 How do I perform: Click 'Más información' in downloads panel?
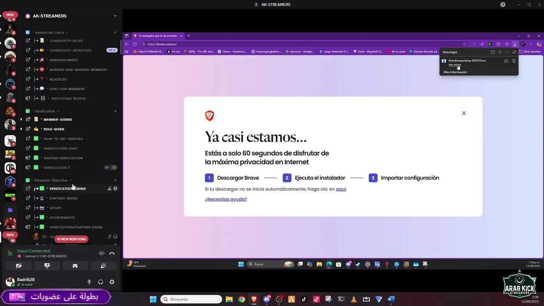tap(455, 72)
